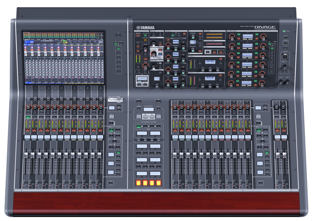Click the OVERLAY key above Scene Memory
Image resolution: width=316 pixels, height=221 pixels.
pos(139,101)
